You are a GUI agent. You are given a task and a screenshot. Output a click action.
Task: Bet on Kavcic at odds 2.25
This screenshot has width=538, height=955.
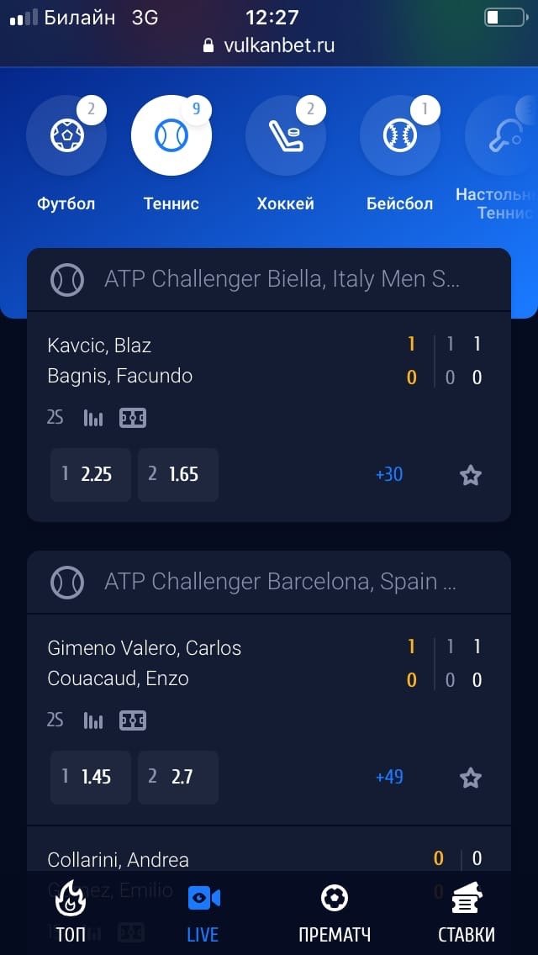click(91, 475)
